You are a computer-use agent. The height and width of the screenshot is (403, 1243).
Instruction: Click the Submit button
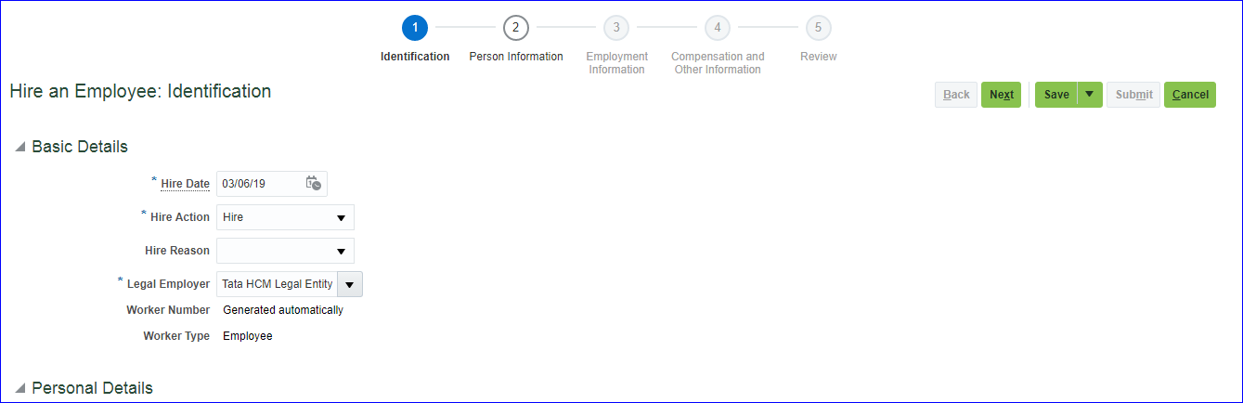point(1133,95)
